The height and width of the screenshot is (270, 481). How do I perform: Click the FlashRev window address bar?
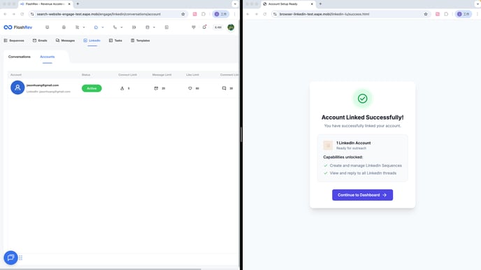[108, 14]
